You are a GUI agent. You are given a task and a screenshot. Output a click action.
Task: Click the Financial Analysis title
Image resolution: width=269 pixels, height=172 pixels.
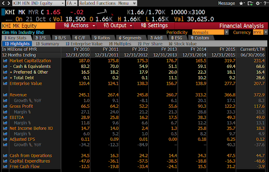[241, 26]
